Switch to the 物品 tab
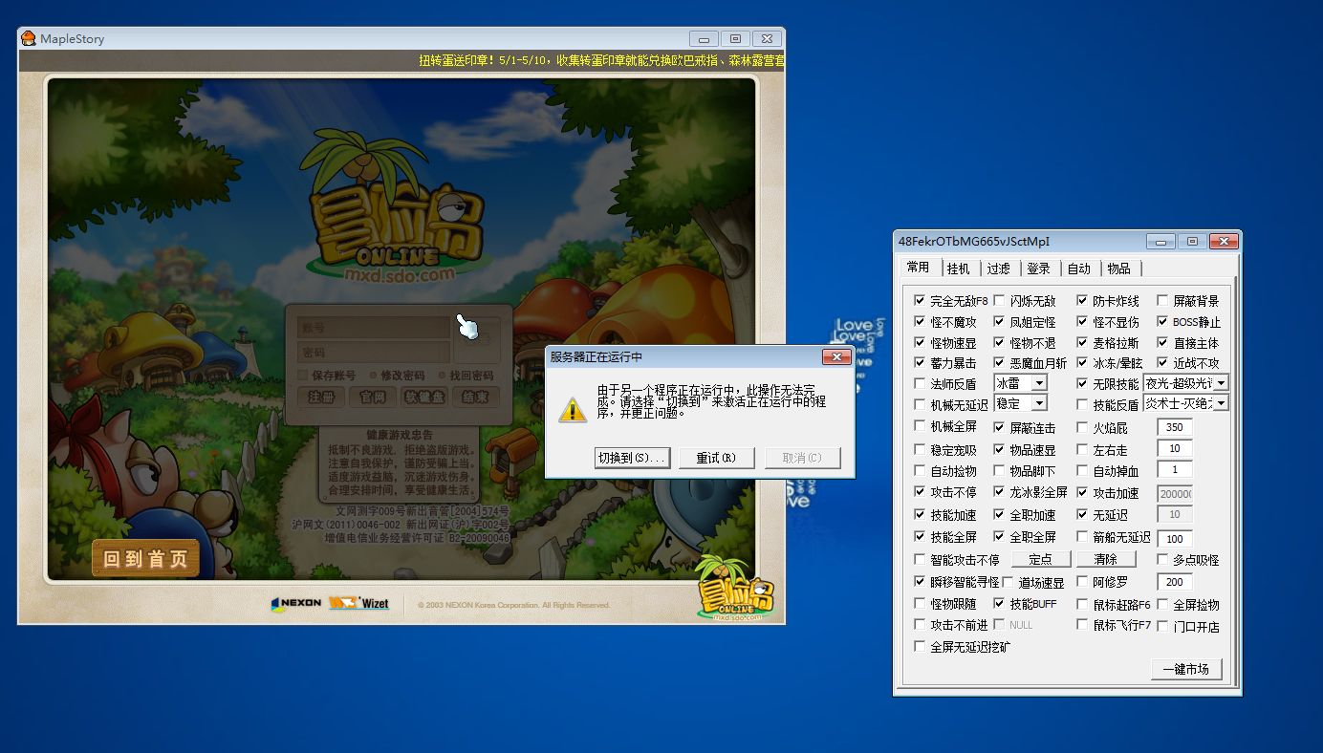The height and width of the screenshot is (753, 1323). 1119,269
